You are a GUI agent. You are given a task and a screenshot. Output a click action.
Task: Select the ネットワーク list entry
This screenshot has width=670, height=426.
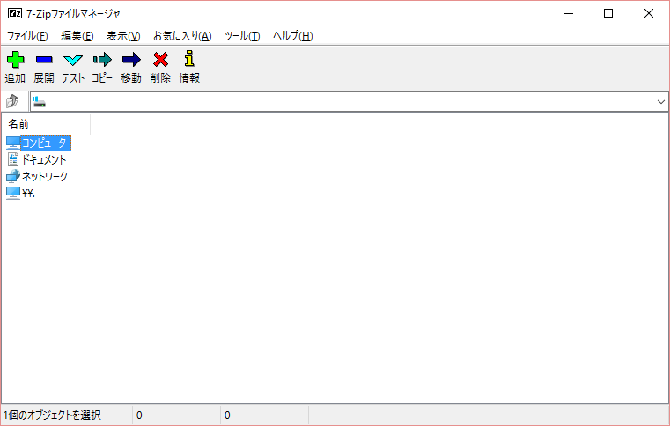[x=45, y=176]
